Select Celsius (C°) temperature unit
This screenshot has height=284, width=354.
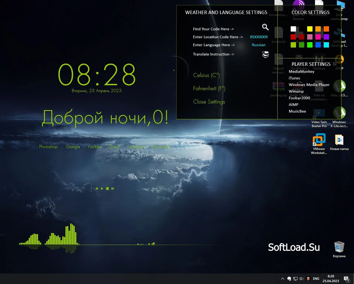pyautogui.click(x=206, y=75)
